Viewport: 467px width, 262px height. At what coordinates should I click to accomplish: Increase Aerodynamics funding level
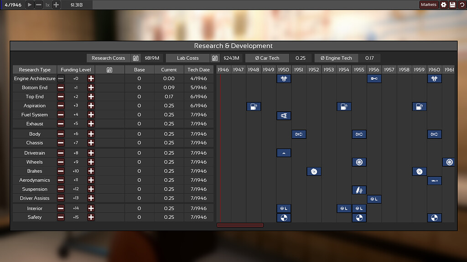coord(91,180)
